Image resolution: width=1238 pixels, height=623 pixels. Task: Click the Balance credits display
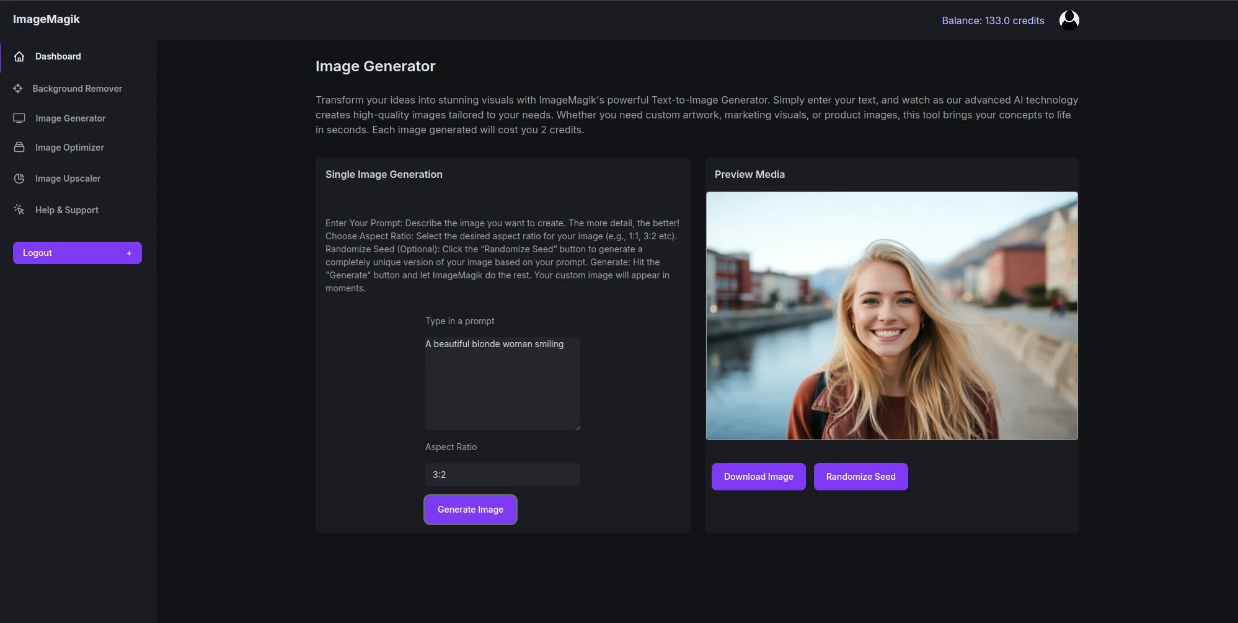(992, 20)
